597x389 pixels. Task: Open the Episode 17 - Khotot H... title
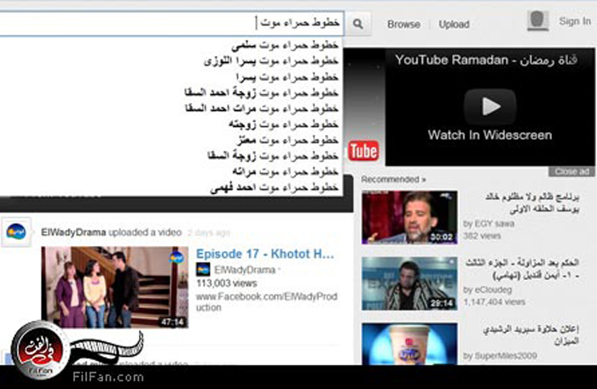click(265, 254)
